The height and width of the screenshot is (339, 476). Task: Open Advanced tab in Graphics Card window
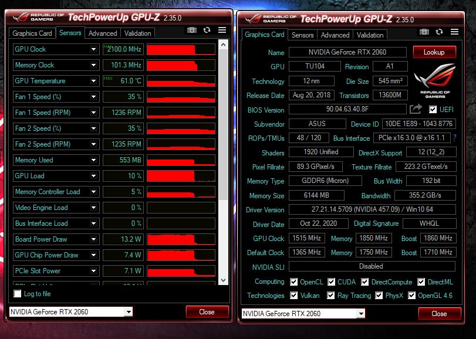pos(335,35)
